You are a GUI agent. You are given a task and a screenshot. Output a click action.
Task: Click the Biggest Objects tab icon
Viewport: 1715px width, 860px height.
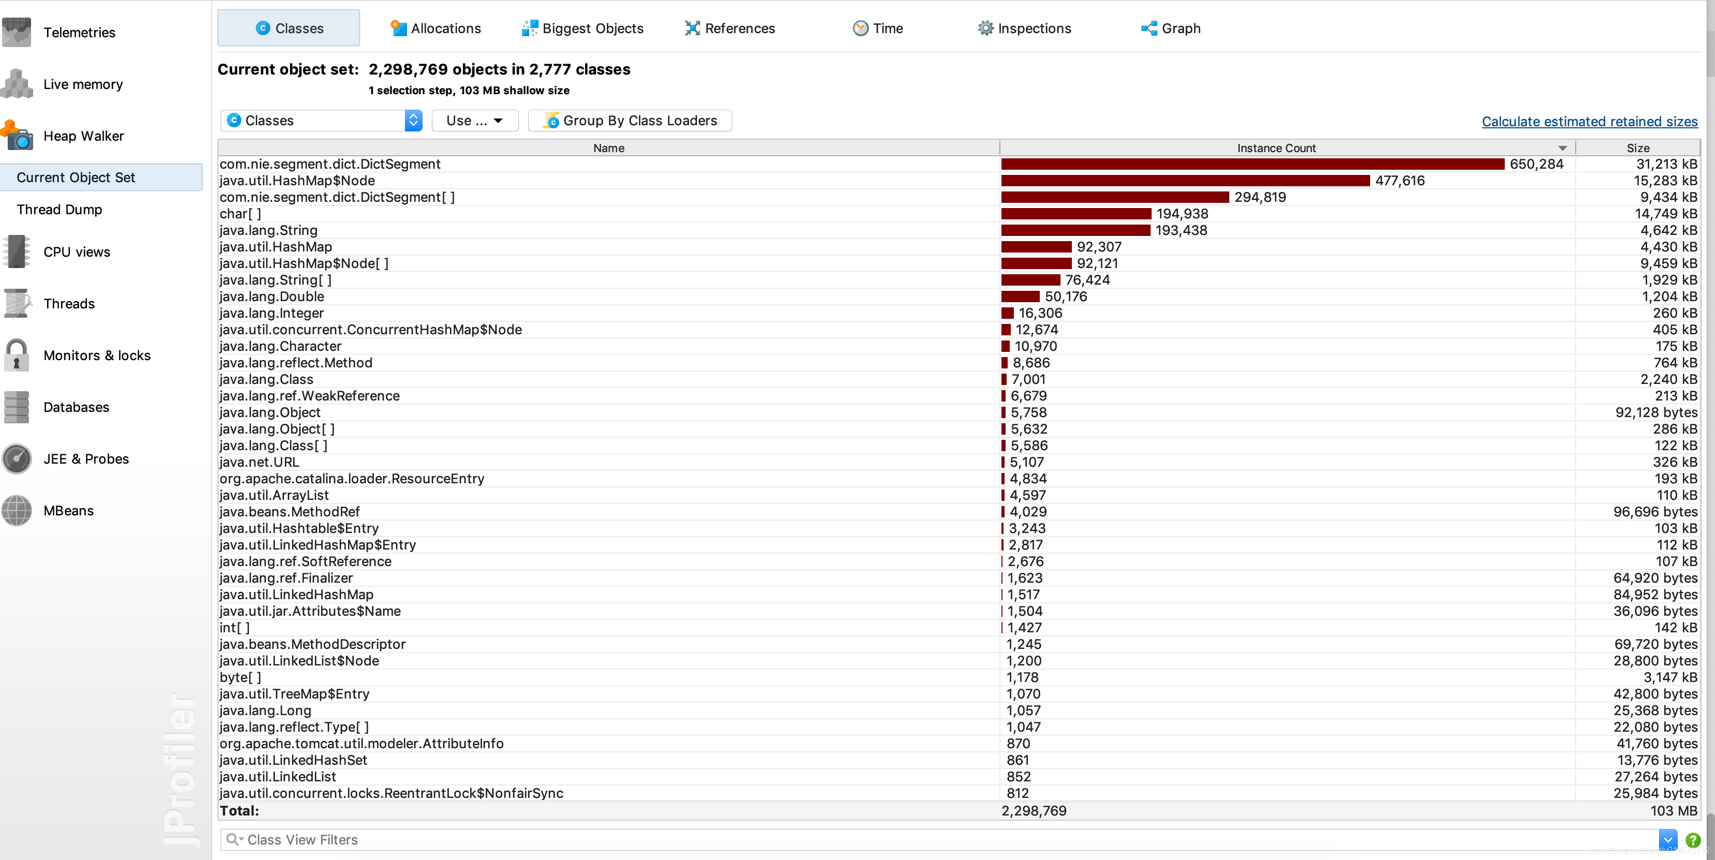[x=530, y=28]
